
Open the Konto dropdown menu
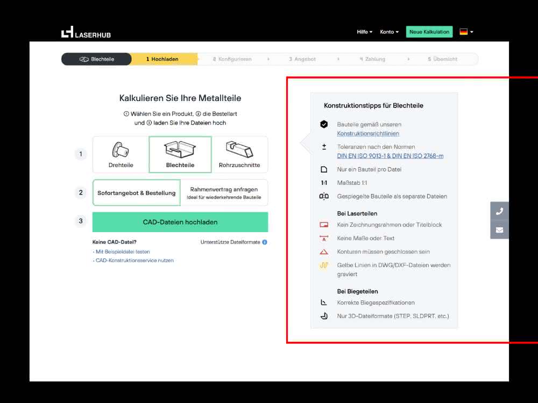pyautogui.click(x=389, y=32)
